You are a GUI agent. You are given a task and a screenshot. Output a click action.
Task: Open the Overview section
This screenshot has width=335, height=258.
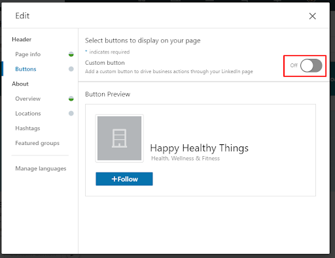[x=28, y=99]
